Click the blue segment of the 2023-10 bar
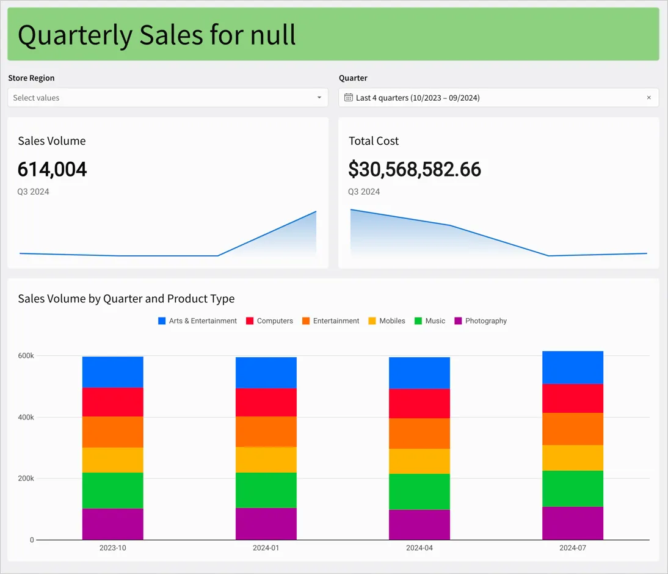This screenshot has height=574, width=668. (113, 372)
